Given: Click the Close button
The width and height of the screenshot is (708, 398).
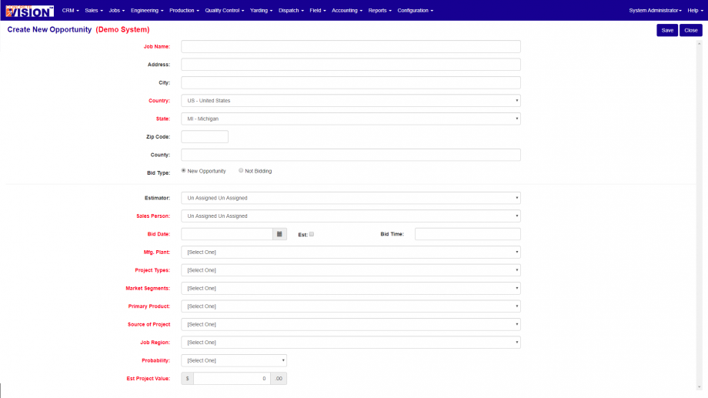Looking at the screenshot, I should [691, 30].
